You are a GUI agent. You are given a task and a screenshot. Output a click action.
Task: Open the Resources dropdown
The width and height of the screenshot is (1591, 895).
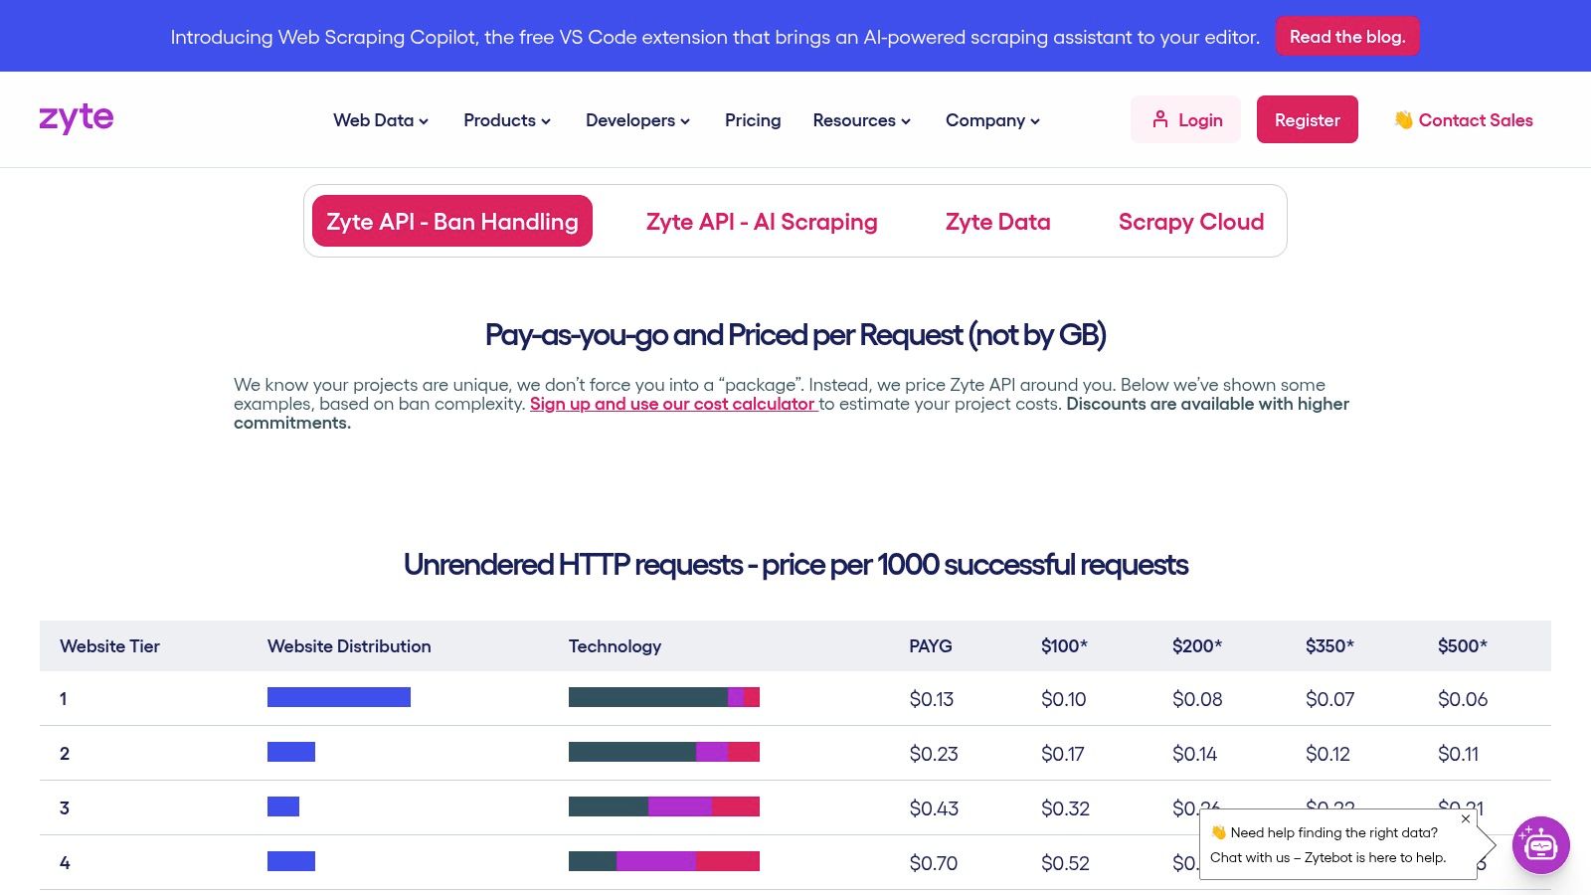(860, 119)
